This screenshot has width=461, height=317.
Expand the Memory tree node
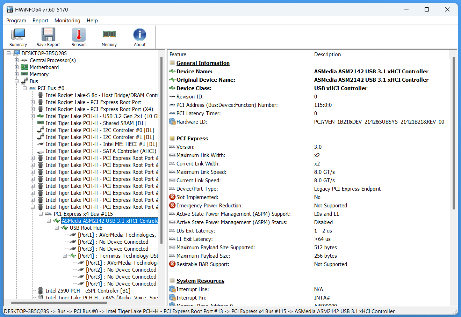[x=16, y=74]
